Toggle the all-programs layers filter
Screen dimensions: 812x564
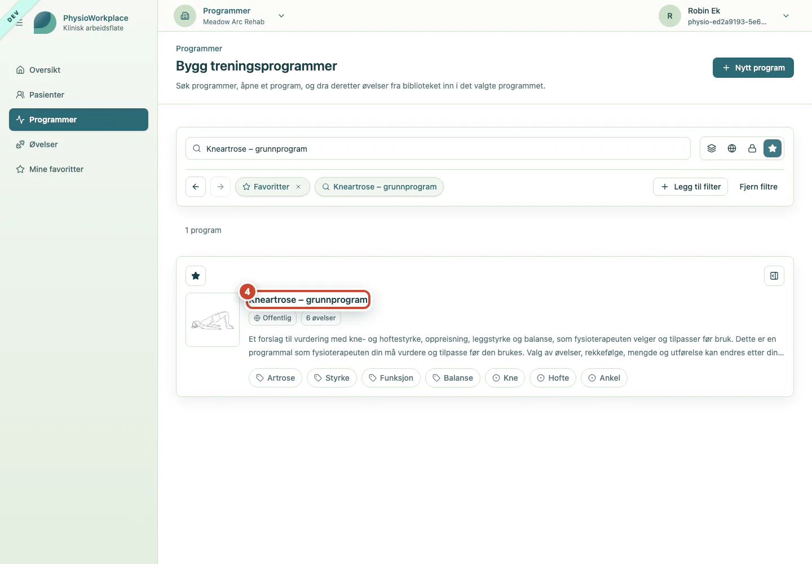pos(712,148)
